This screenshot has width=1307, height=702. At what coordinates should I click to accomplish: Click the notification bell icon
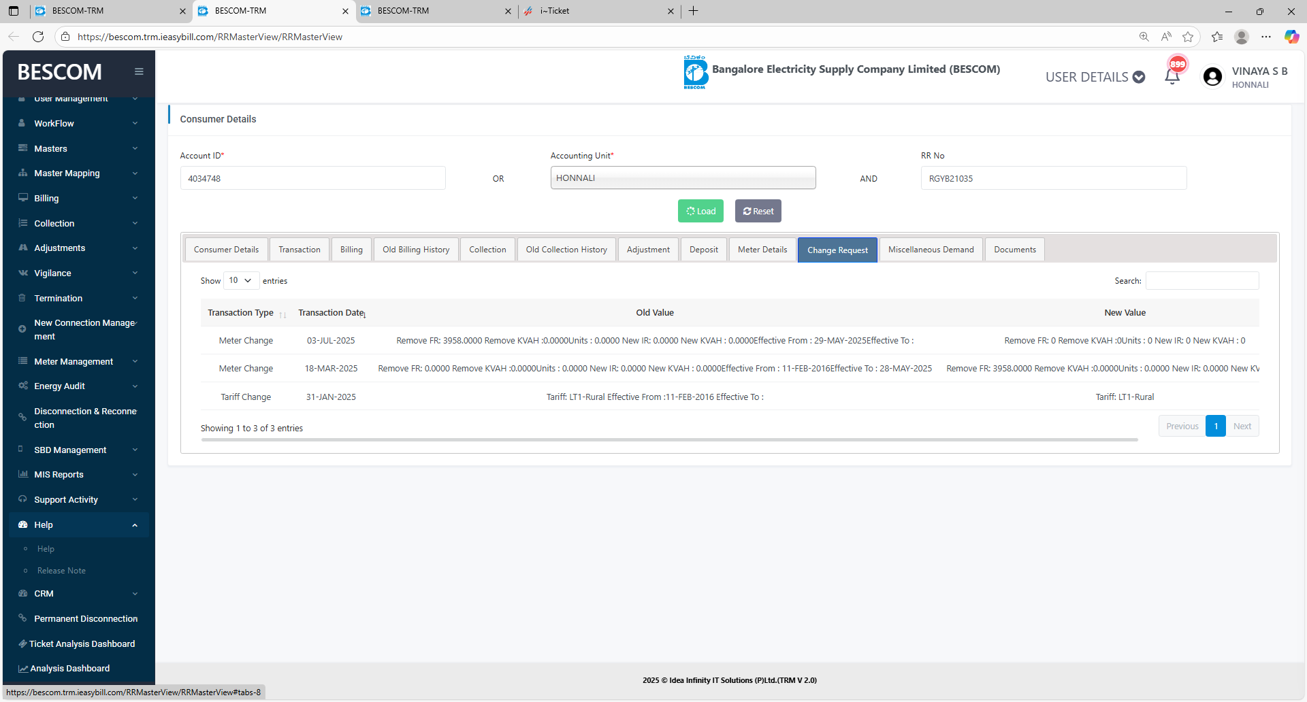point(1172,77)
